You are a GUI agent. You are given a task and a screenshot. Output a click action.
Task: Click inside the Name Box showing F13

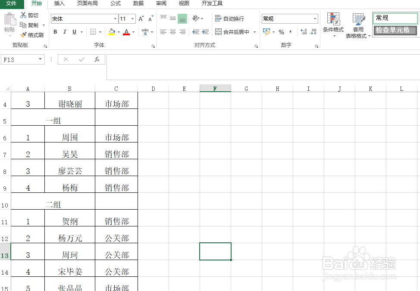19,59
